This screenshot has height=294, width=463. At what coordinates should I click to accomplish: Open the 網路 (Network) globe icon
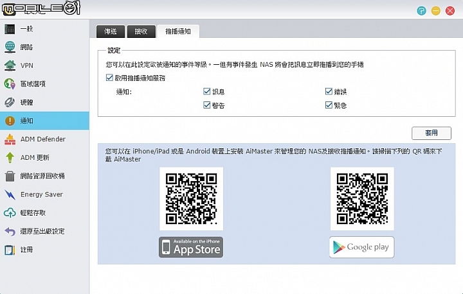(x=10, y=48)
